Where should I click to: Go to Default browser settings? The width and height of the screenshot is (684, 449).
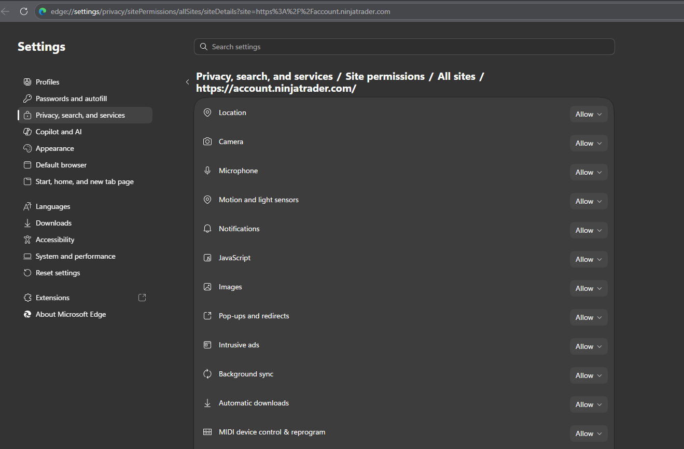[85, 165]
